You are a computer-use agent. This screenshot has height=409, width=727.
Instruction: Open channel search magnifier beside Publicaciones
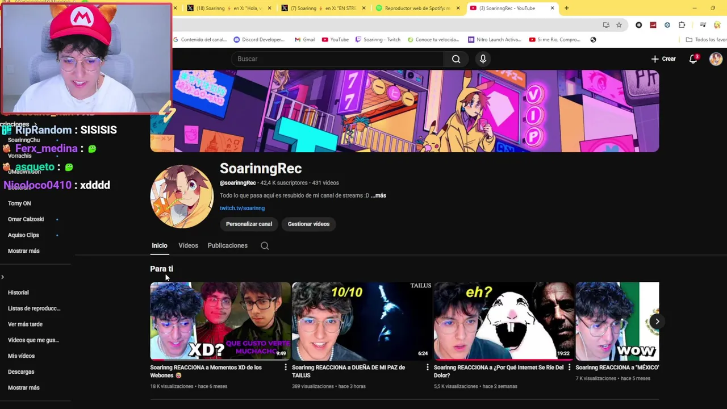point(265,245)
